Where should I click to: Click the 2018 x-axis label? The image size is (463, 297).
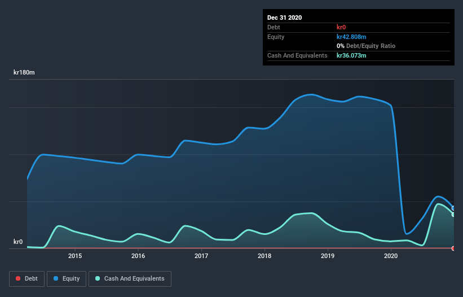tap(264, 256)
